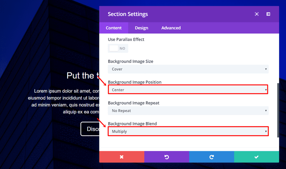
Task: Click the partially hidden Discover button
Action: pyautogui.click(x=90, y=129)
